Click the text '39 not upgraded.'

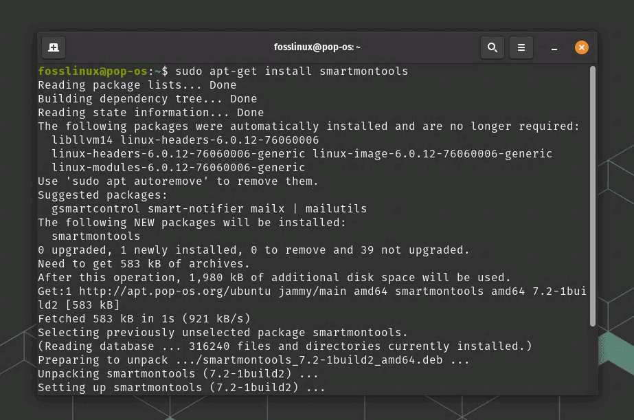pos(415,250)
